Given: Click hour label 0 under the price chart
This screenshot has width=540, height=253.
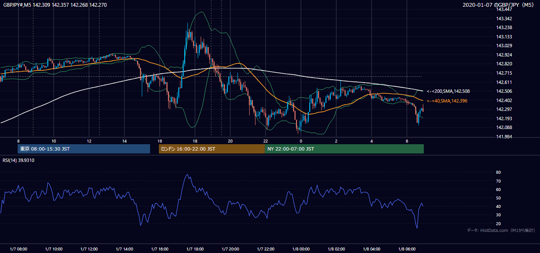Looking at the screenshot, I should point(301,141).
